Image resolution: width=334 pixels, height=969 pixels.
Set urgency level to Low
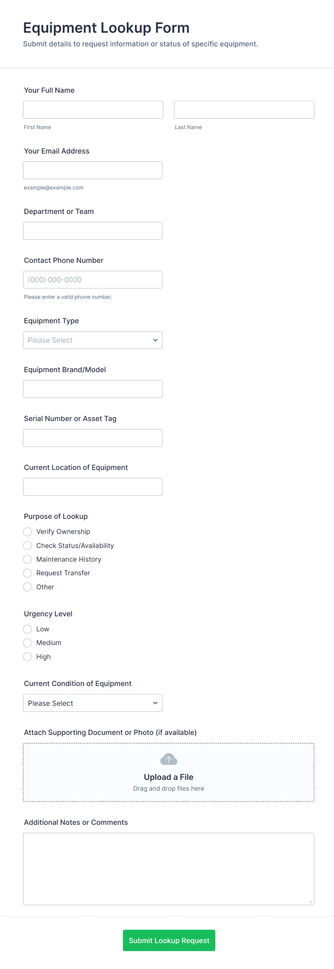27,629
